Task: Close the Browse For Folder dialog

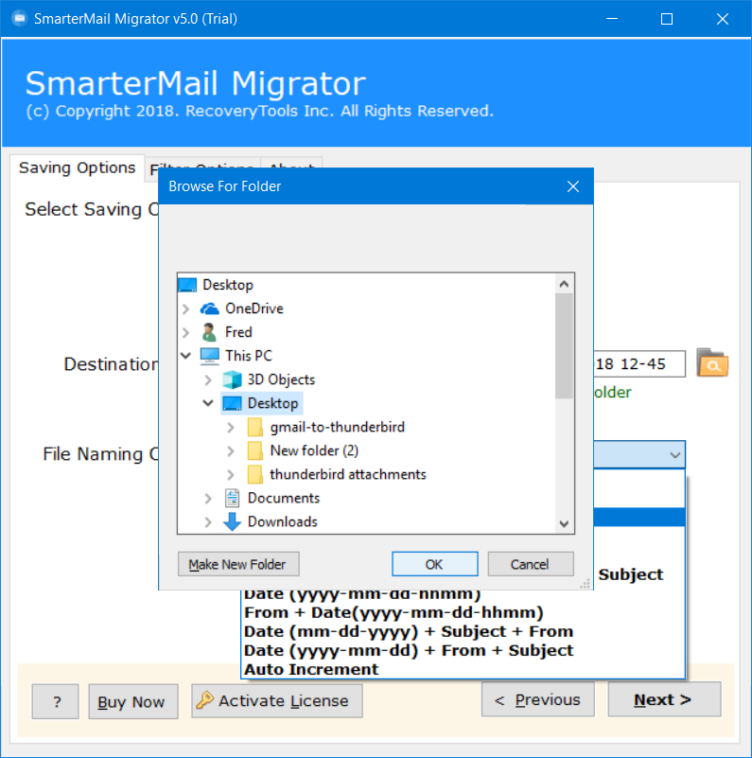Action: coord(573,186)
